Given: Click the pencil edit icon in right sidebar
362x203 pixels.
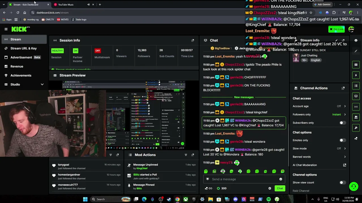Looking at the screenshot, I should coord(356,51).
